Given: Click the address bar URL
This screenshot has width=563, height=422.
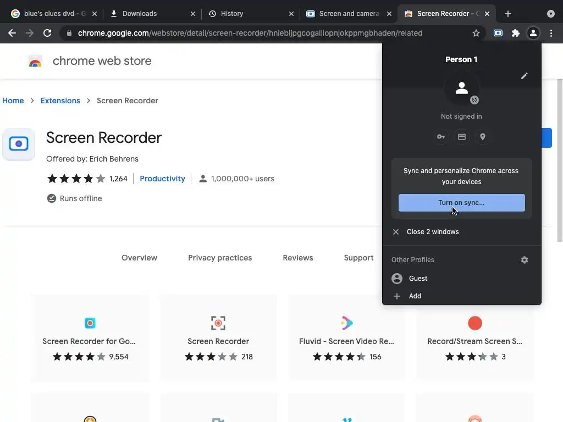Looking at the screenshot, I should pyautogui.click(x=250, y=33).
